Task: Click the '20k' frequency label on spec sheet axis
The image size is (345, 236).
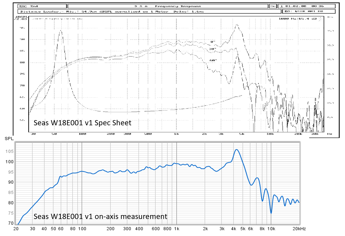Action: point(298,134)
